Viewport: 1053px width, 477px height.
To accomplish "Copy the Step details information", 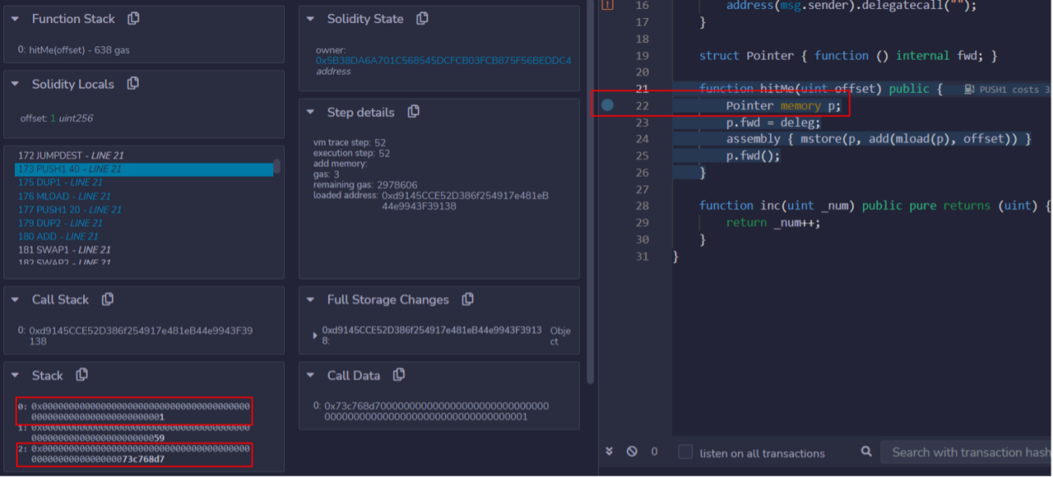I will coord(413,112).
